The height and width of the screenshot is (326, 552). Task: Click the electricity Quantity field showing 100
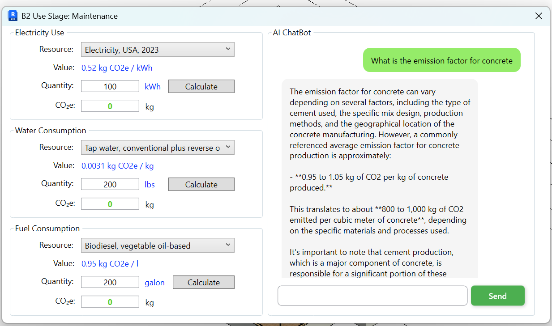[110, 86]
